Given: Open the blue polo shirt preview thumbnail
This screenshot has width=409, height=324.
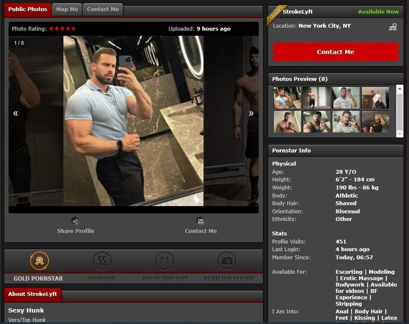Looking at the screenshot, I should 287,98.
